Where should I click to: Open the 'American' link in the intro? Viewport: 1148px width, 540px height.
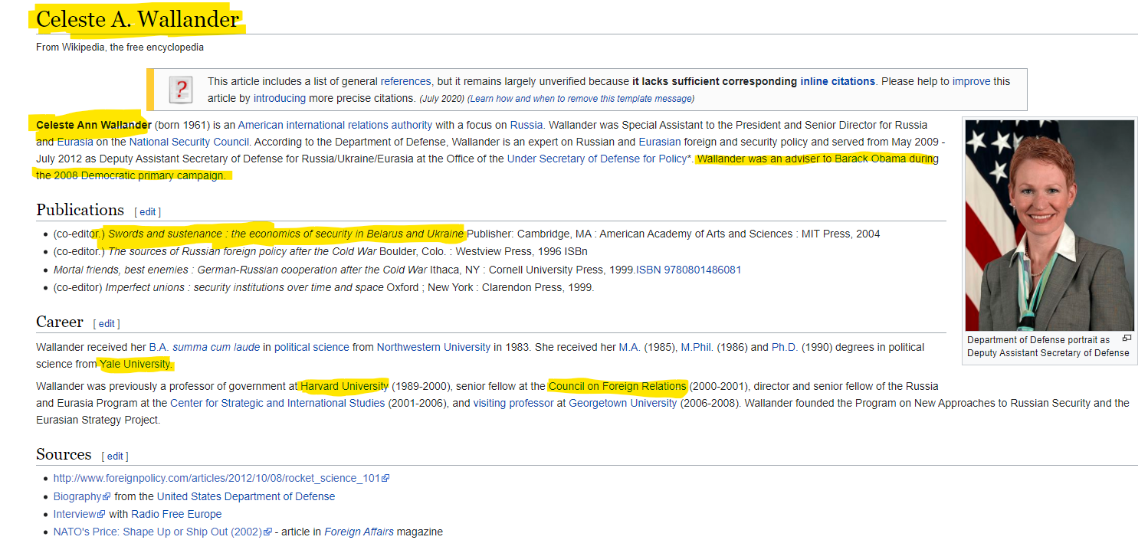(x=261, y=125)
